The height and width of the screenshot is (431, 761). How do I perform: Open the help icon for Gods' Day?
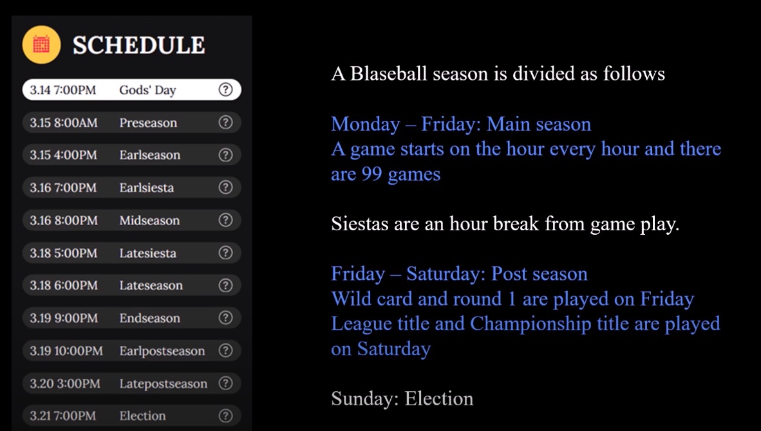coord(226,89)
